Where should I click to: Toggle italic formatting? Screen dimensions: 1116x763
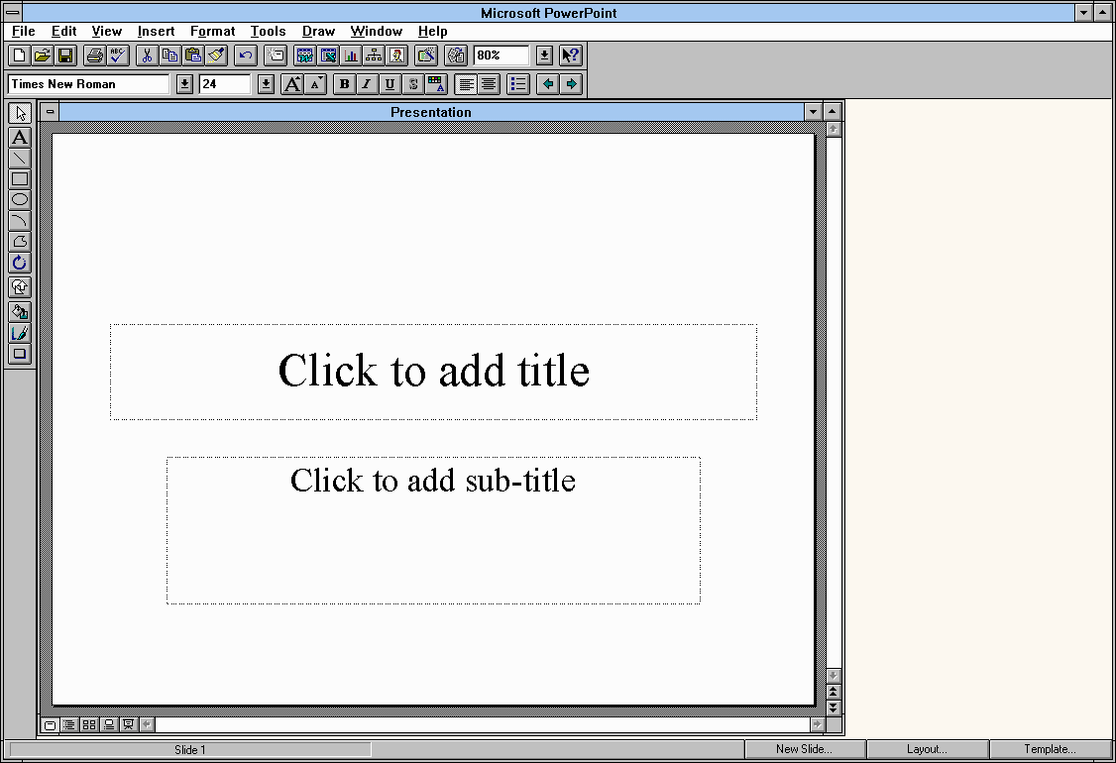pos(367,84)
